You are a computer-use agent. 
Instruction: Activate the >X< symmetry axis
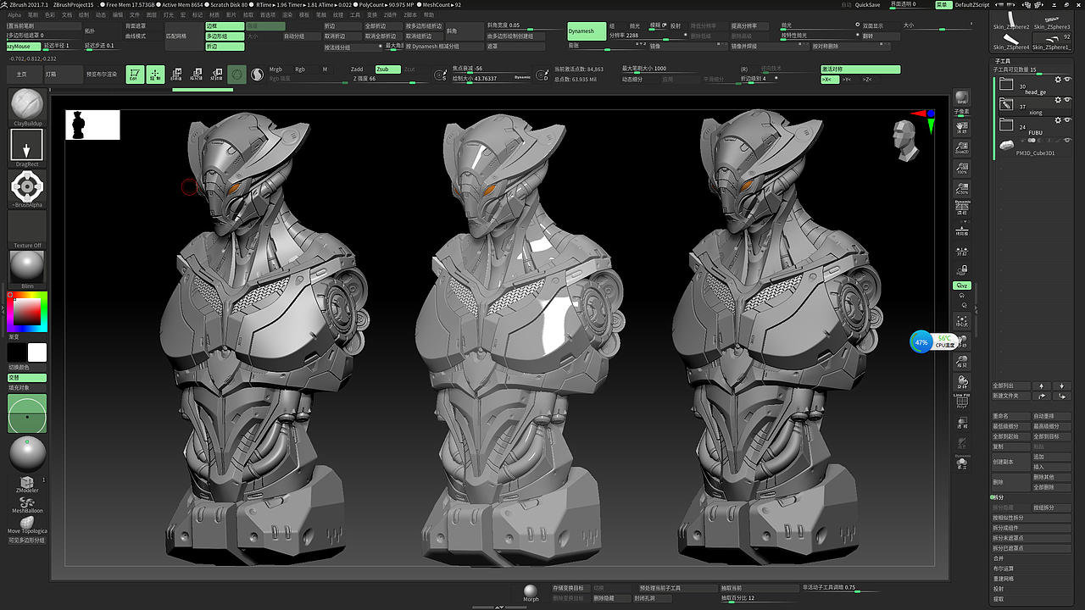click(x=830, y=80)
